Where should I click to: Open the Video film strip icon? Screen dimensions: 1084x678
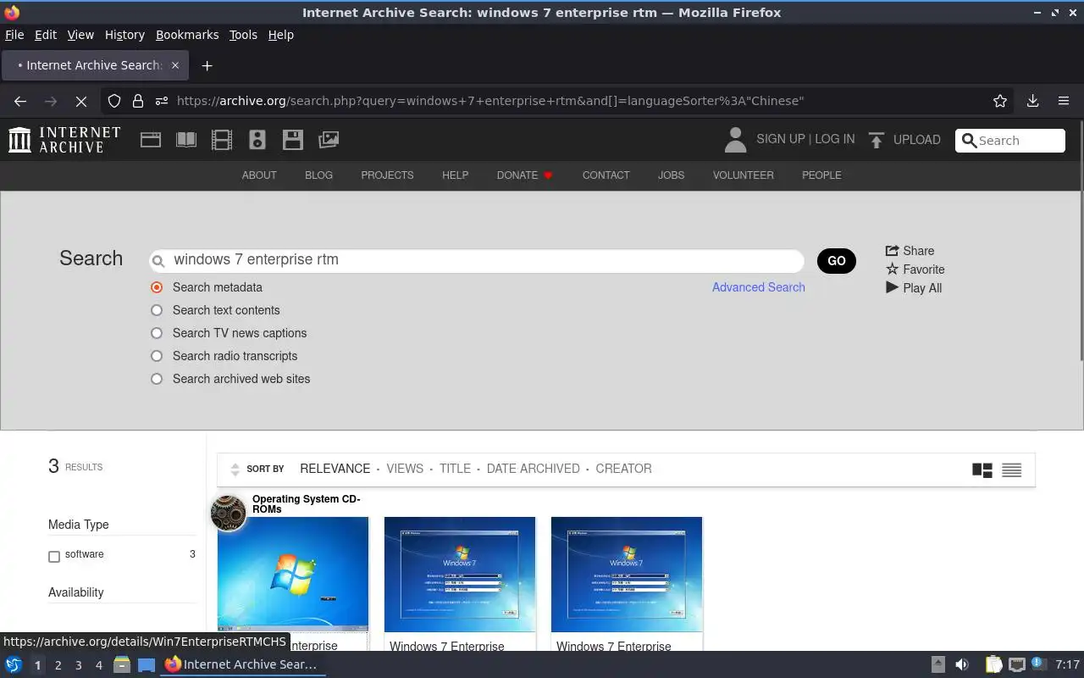click(222, 140)
